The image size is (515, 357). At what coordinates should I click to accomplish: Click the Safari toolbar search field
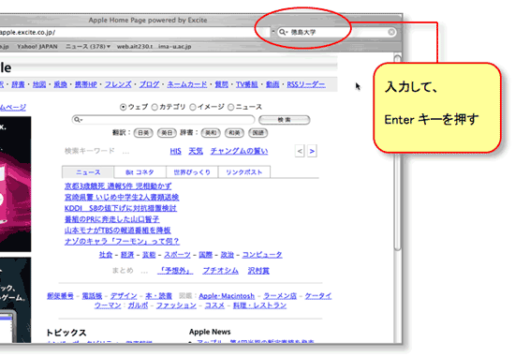[x=337, y=32]
